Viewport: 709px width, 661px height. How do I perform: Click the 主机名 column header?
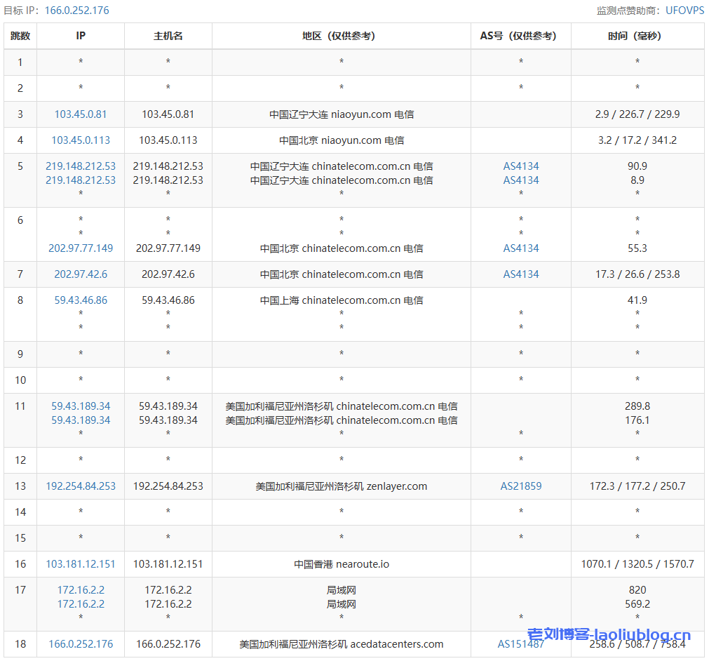pyautogui.click(x=168, y=36)
